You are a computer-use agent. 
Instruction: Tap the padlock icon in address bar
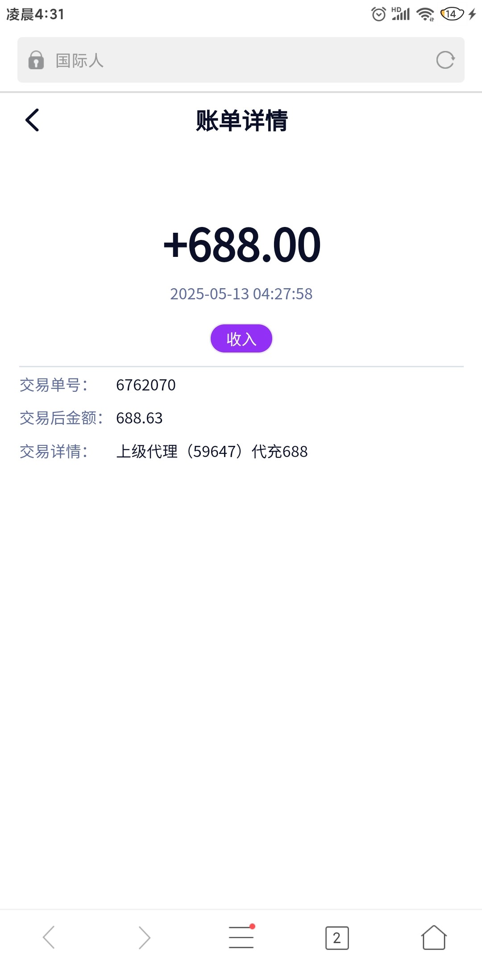pos(36,60)
